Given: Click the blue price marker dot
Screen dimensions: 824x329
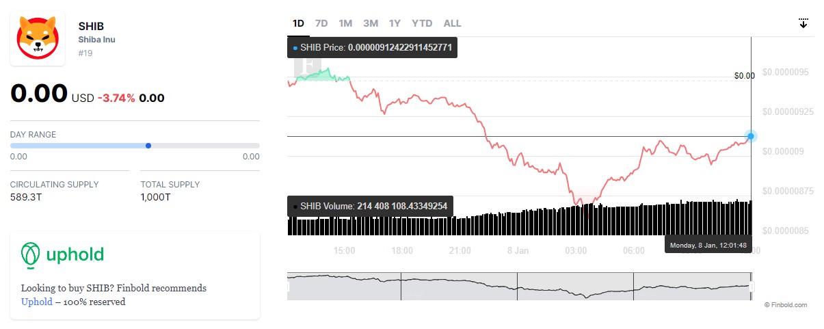Looking at the screenshot, I should 751,136.
